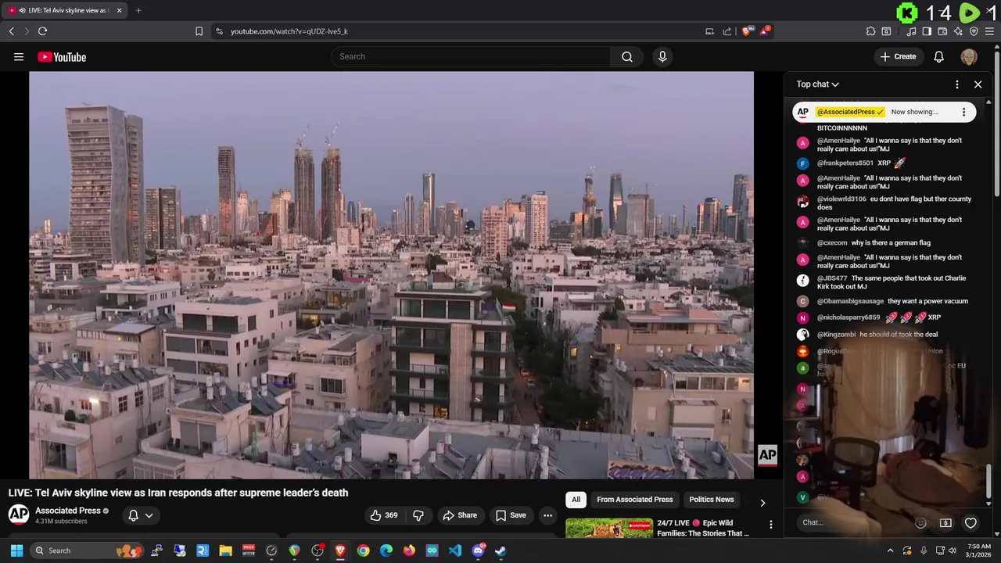Click the Create button
This screenshot has width=1001, height=563.
[x=898, y=56]
